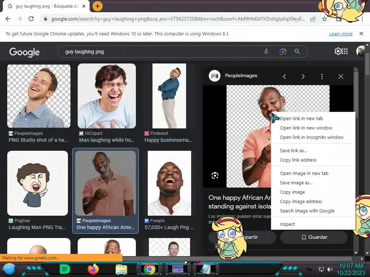This screenshot has height=277, width=370.
Task: Select Search image with Google
Action: (313, 211)
